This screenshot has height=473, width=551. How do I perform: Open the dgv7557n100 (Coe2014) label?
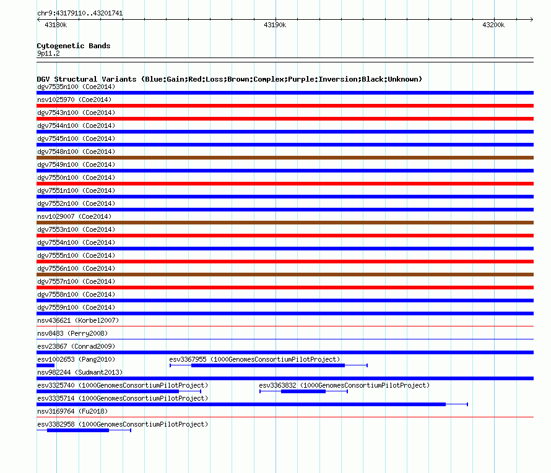[76, 281]
